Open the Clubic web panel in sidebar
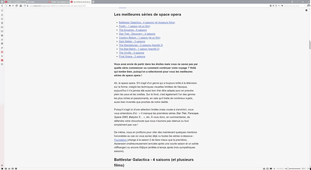Viewport: 311px width, 170px height. click(2, 60)
